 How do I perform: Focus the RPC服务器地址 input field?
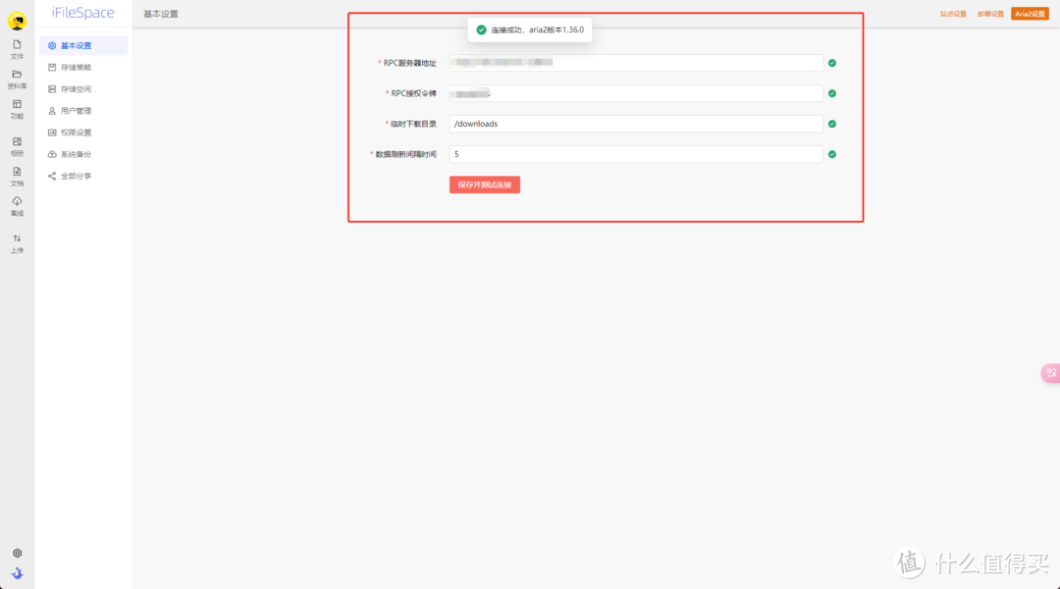tap(636, 63)
